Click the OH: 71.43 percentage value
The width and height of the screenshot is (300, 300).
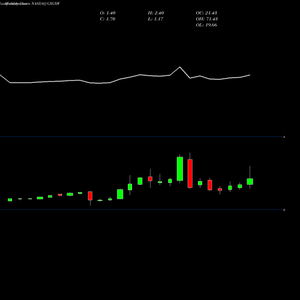[207, 19]
